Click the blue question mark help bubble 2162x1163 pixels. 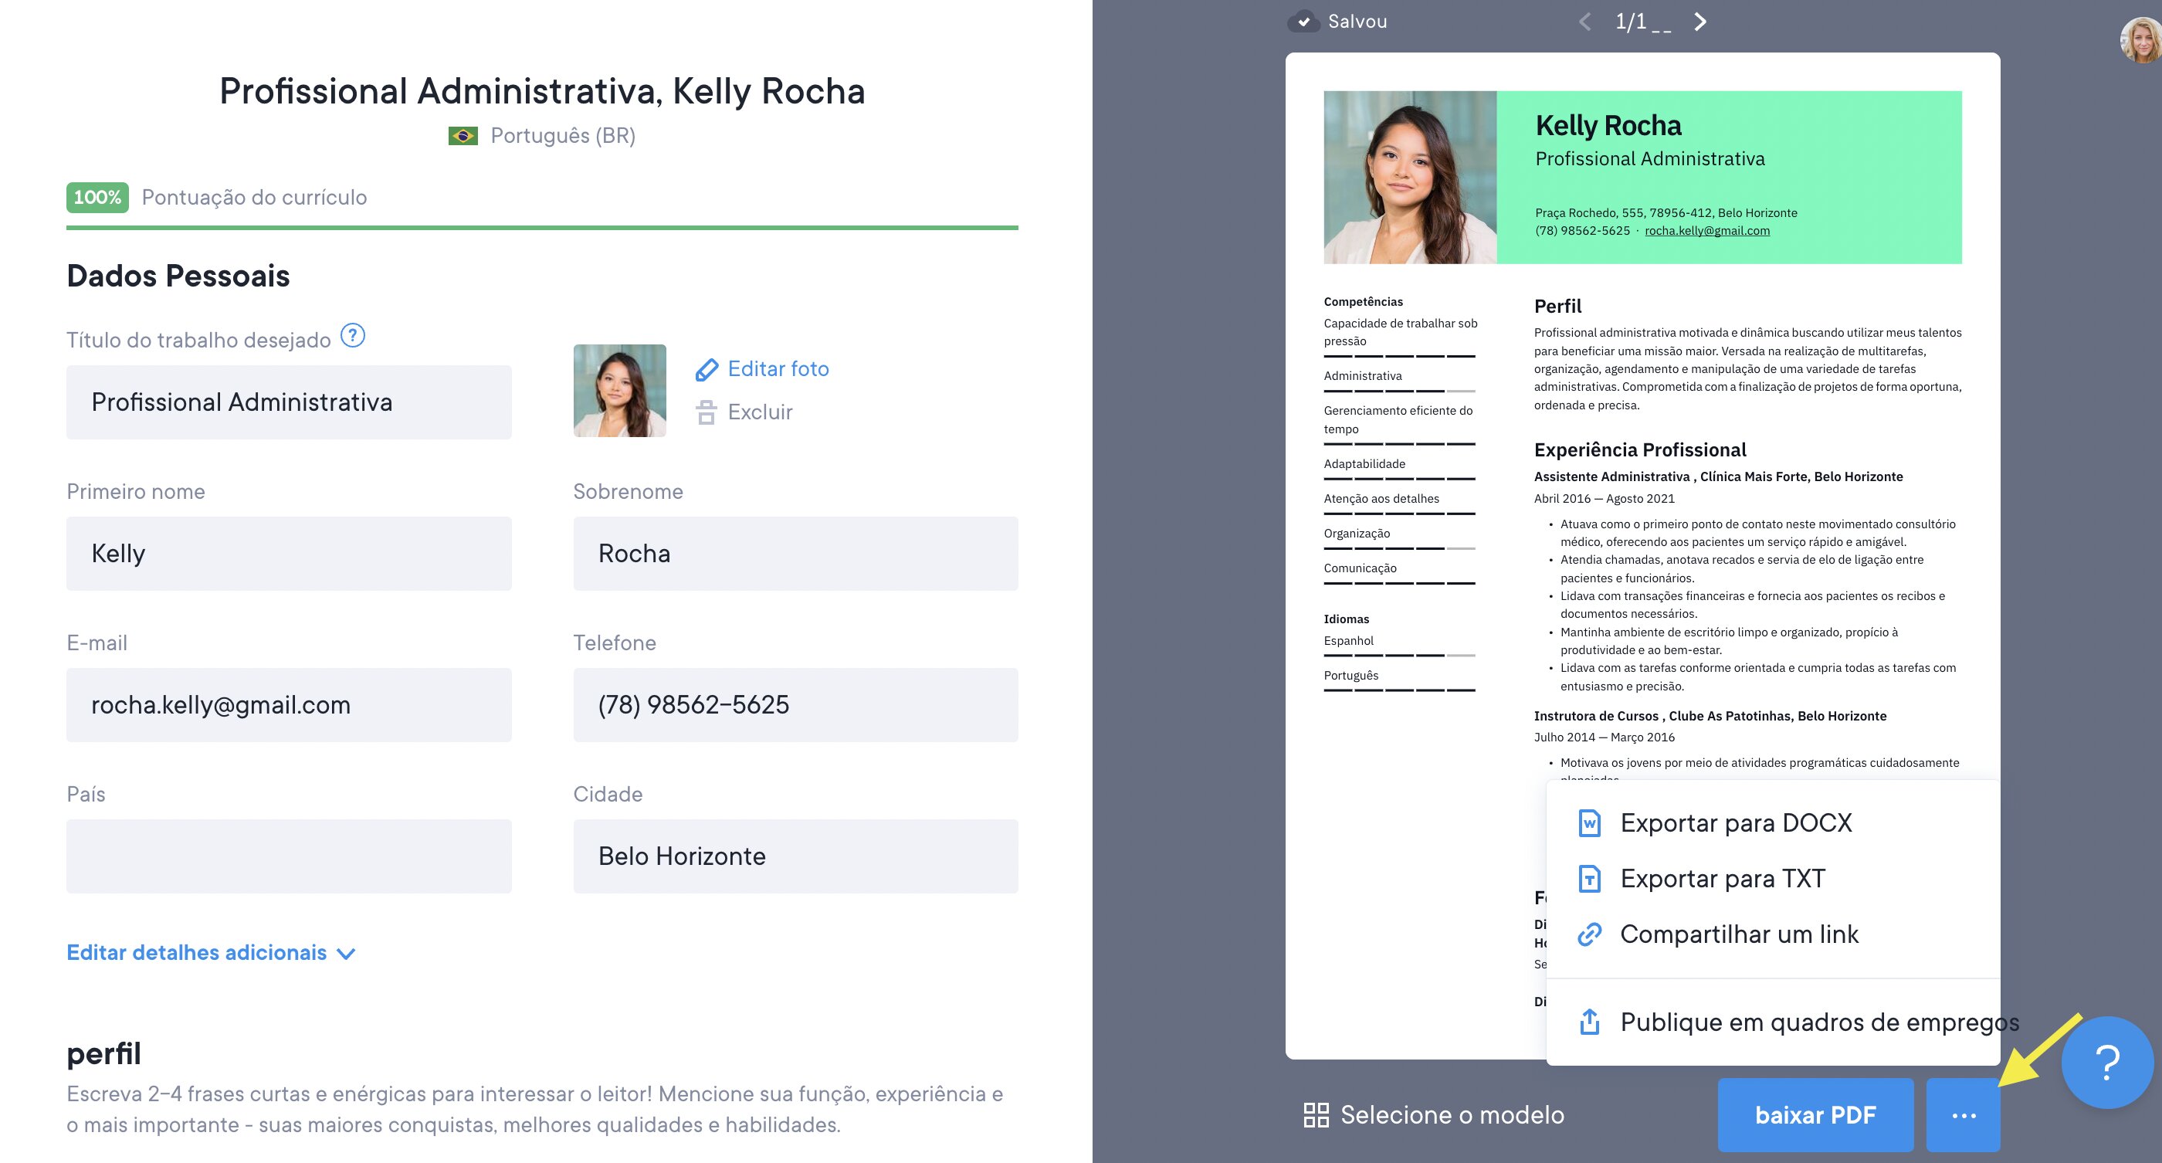[x=2106, y=1063]
